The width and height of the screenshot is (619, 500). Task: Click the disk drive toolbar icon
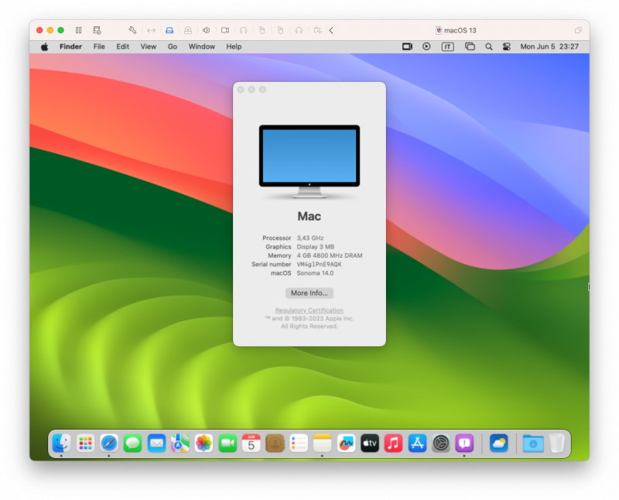169,30
